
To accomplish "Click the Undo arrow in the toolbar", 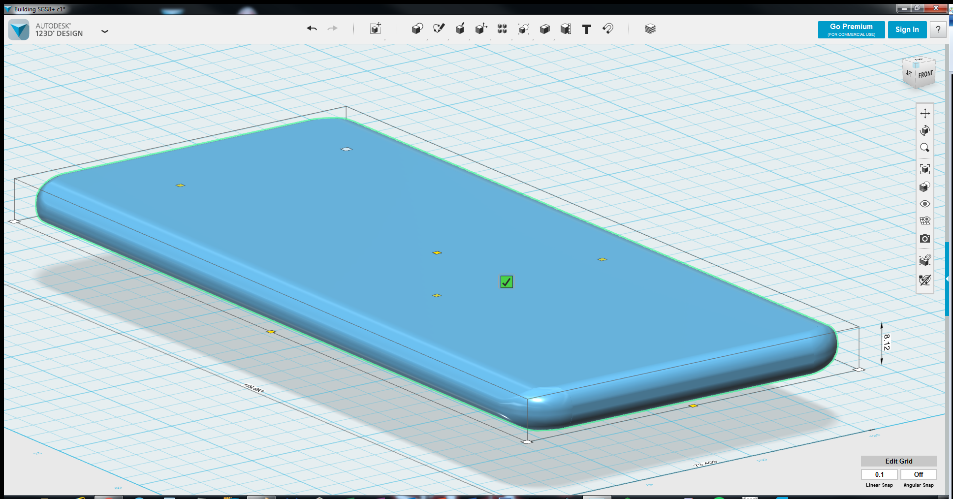I will click(x=312, y=29).
